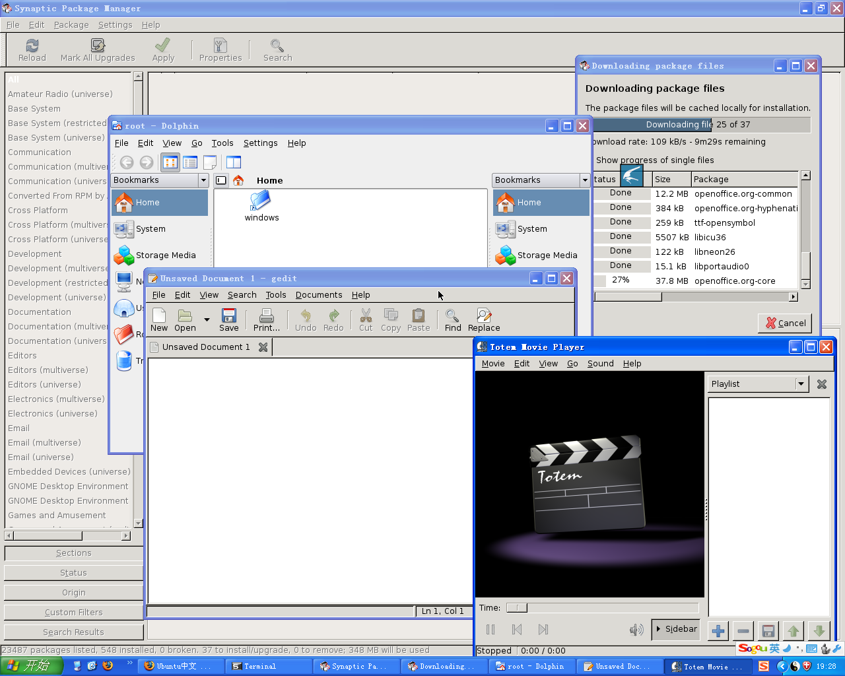Select the windows folder in Dolphin

pos(261,206)
